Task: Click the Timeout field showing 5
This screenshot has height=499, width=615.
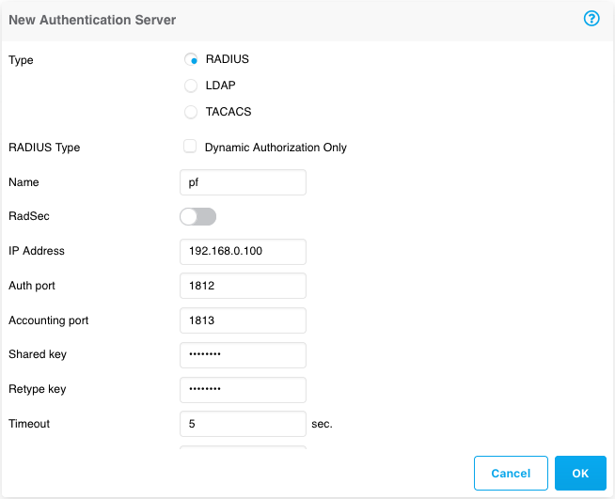Action: [243, 424]
